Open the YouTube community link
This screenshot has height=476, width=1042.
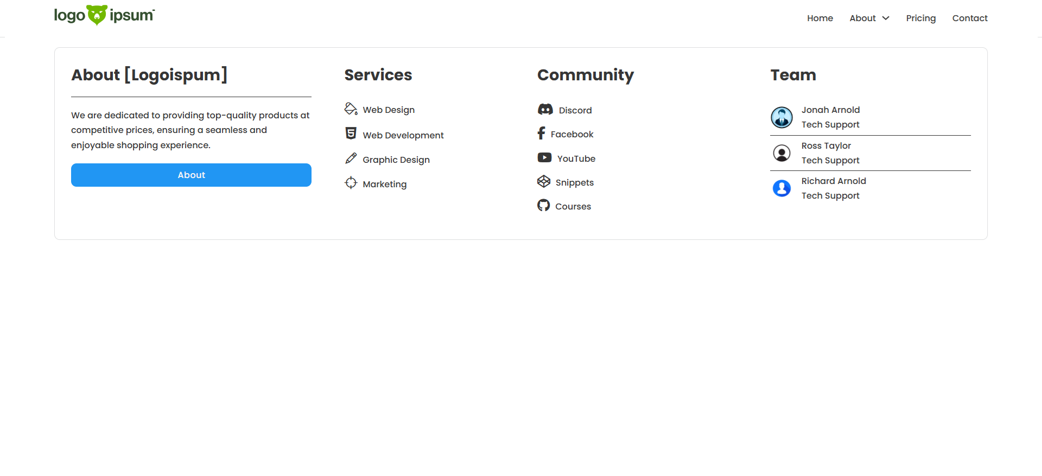576,158
